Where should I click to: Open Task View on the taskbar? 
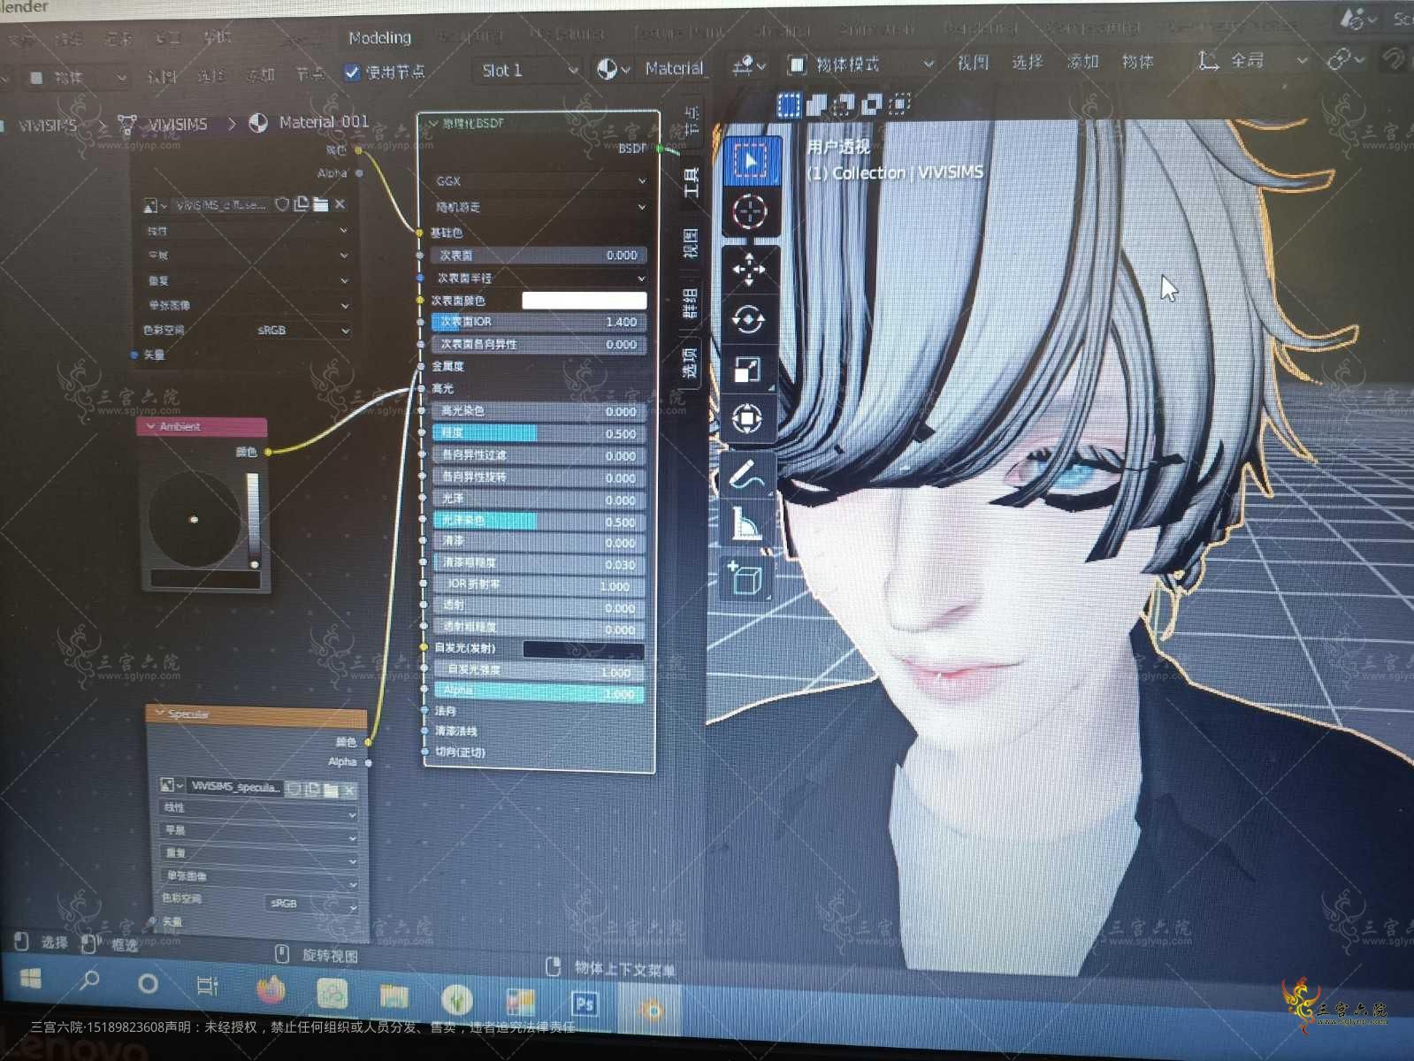(x=207, y=985)
